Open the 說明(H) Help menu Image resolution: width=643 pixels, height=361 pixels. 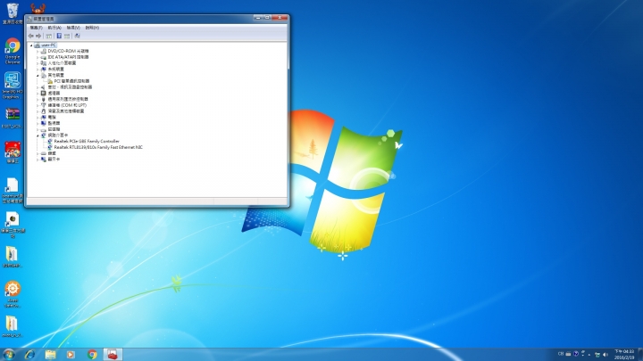click(x=92, y=28)
